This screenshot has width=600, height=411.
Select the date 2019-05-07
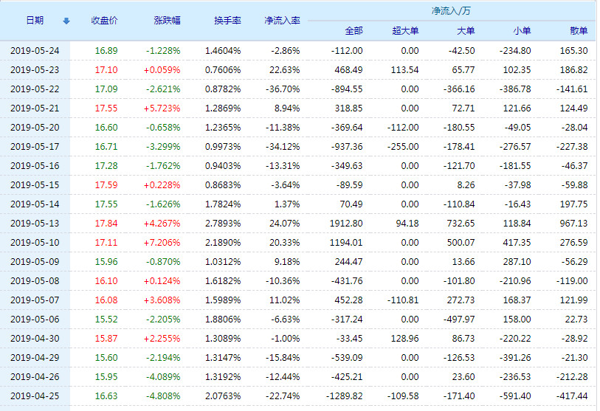(x=35, y=300)
